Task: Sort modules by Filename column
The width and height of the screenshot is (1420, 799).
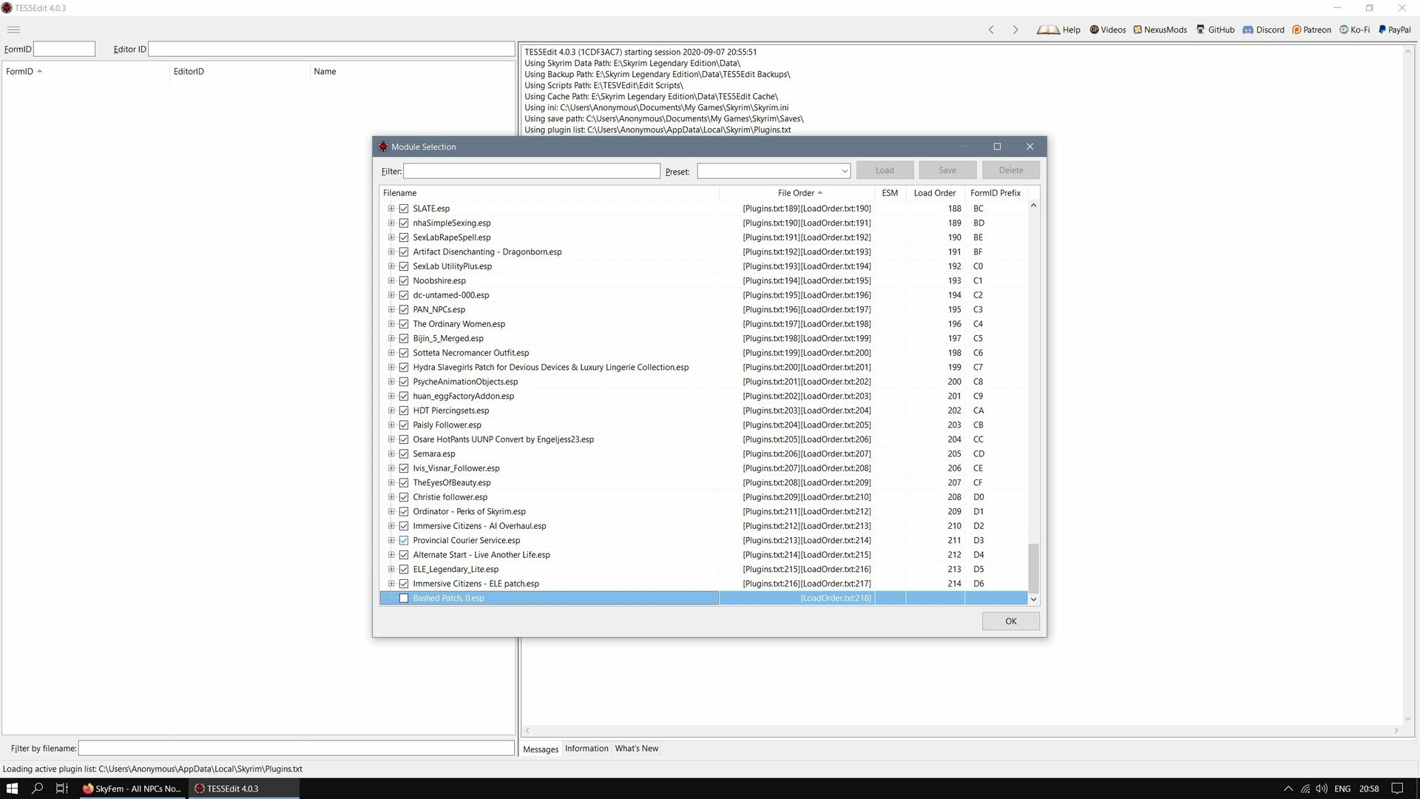Action: pos(549,193)
